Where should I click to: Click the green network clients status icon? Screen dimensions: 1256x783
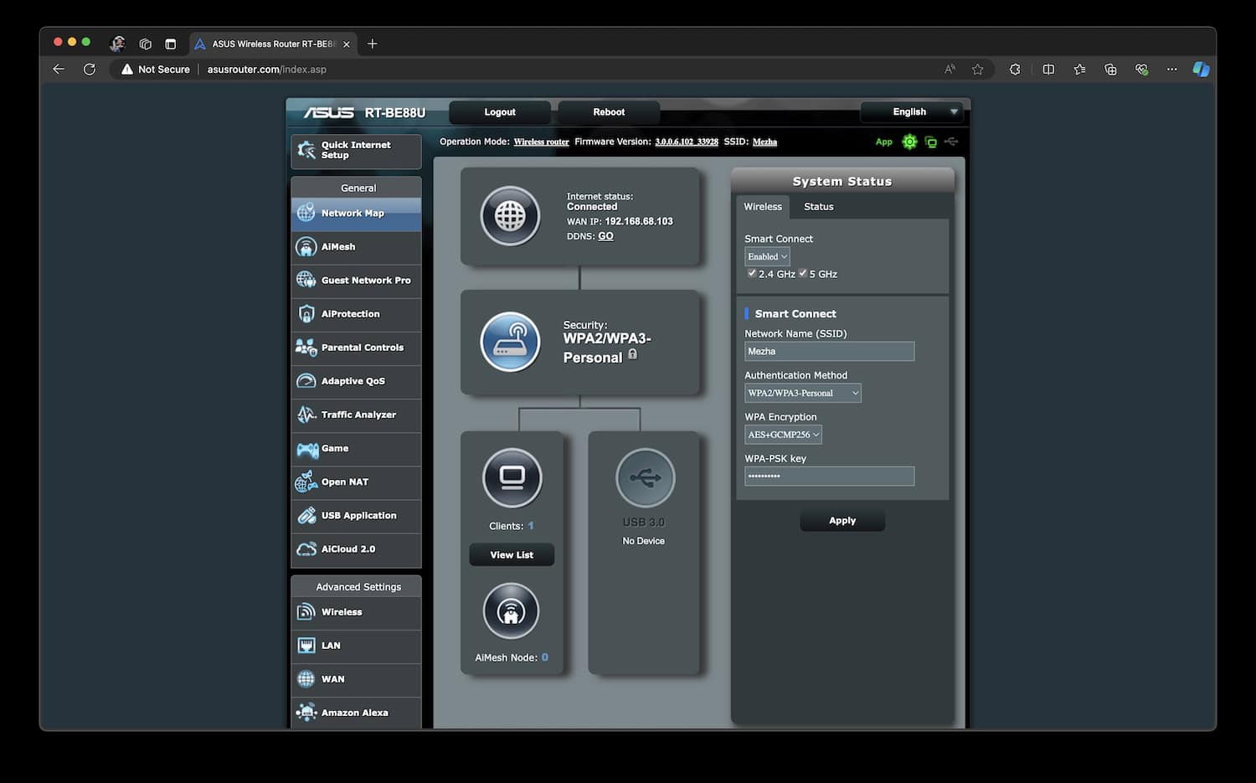(x=930, y=142)
